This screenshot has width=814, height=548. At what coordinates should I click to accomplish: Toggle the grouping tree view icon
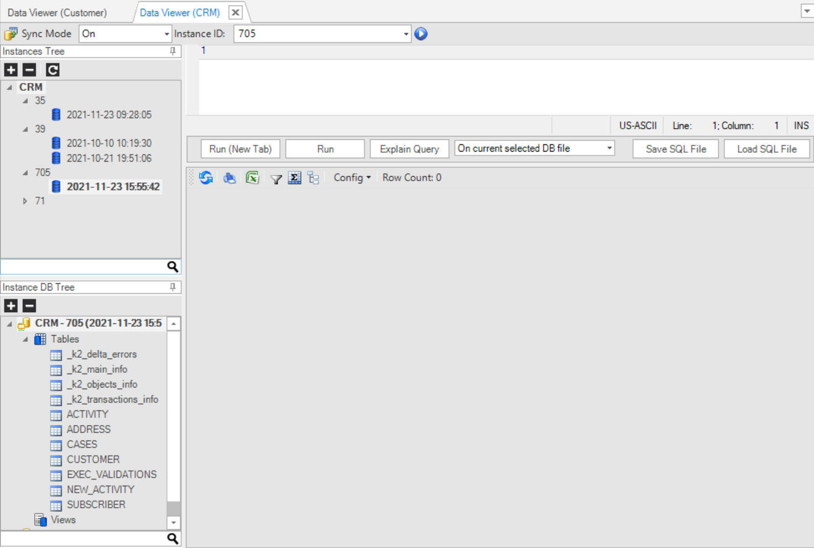pos(314,178)
